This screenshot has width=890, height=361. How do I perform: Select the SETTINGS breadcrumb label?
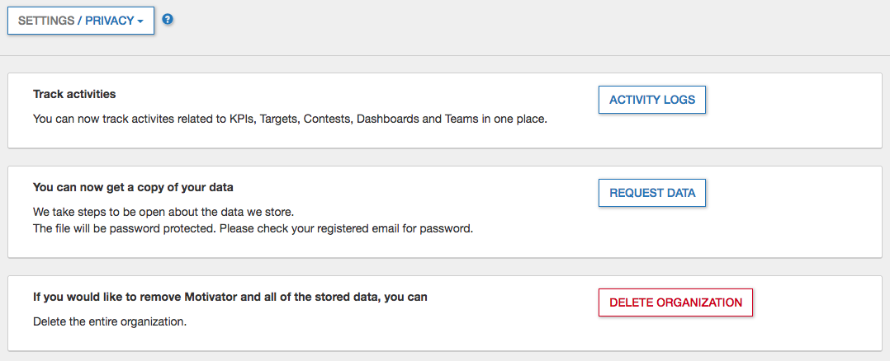(45, 21)
